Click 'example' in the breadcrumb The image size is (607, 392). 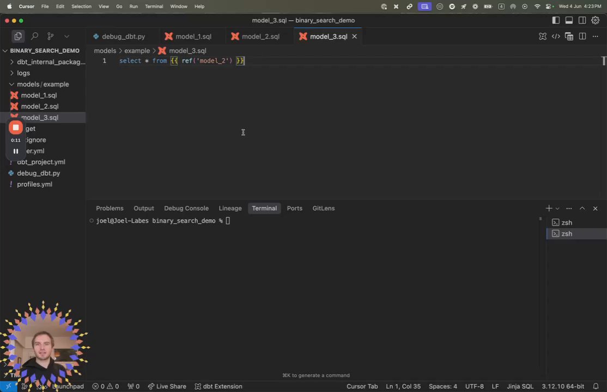click(137, 51)
